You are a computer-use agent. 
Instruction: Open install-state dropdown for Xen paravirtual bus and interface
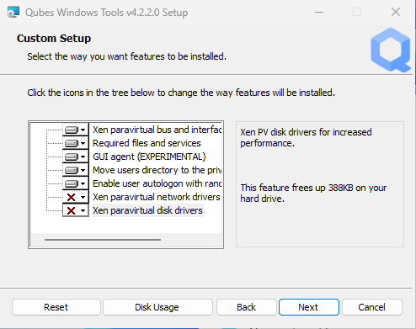(x=75, y=130)
